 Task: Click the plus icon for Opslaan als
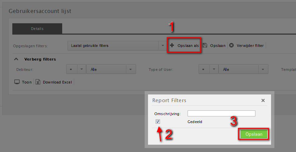172,45
